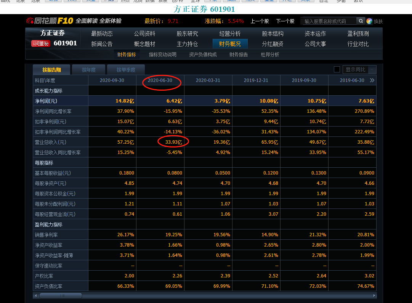Click the 每股净资产(元) row label

(50, 183)
